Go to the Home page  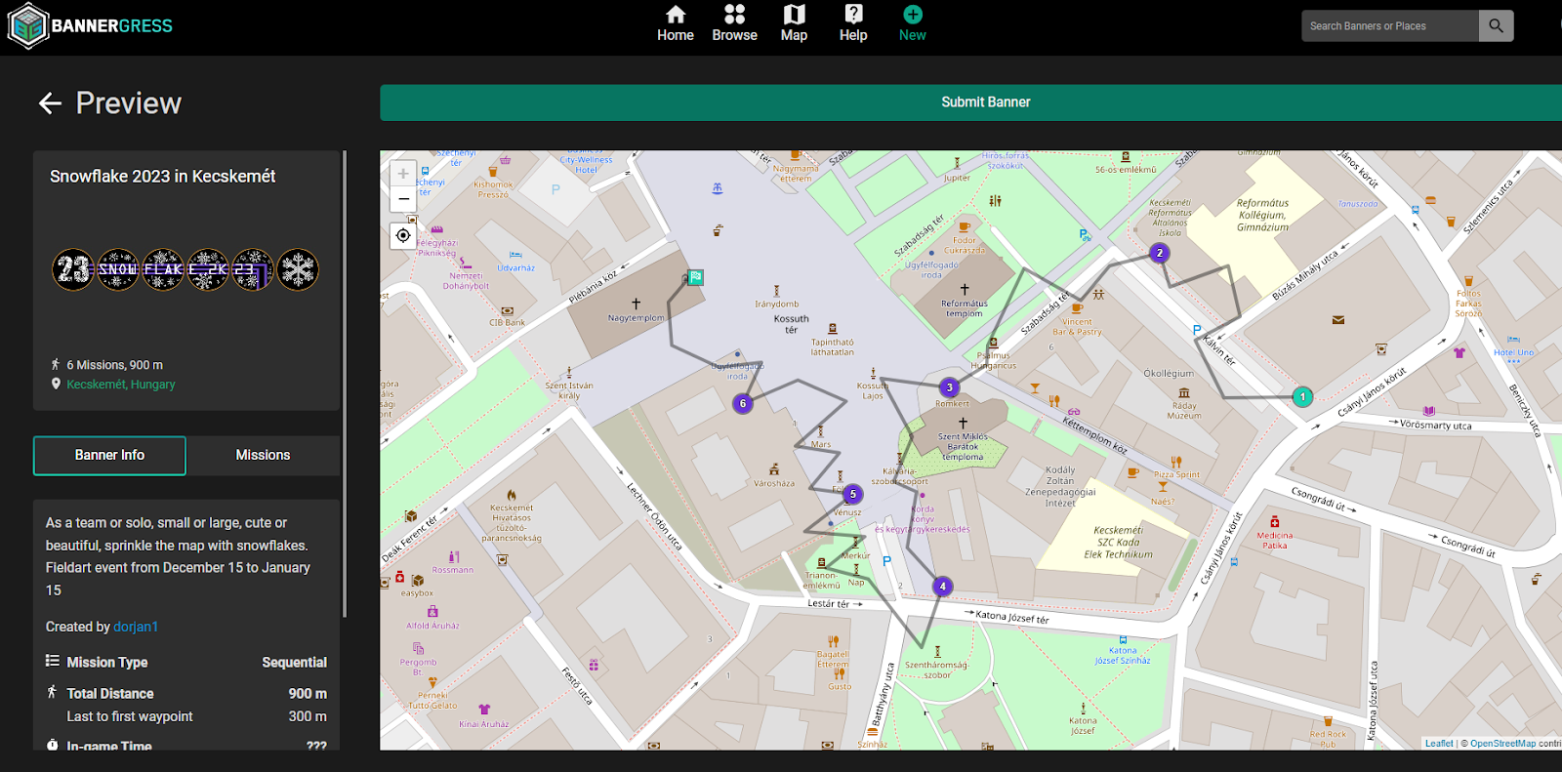click(675, 24)
